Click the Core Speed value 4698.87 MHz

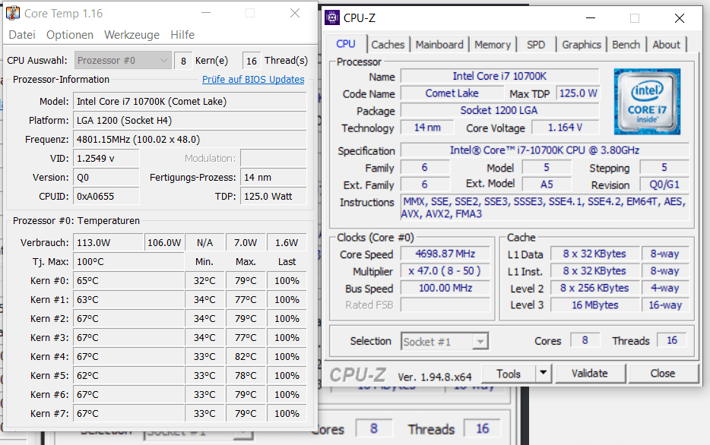click(445, 254)
